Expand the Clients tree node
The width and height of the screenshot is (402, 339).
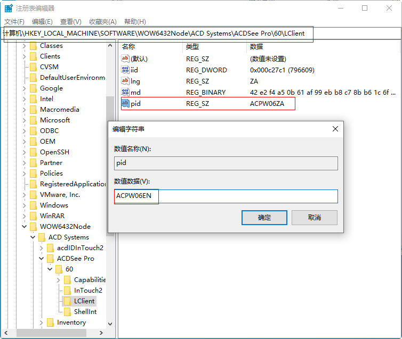tap(25, 56)
